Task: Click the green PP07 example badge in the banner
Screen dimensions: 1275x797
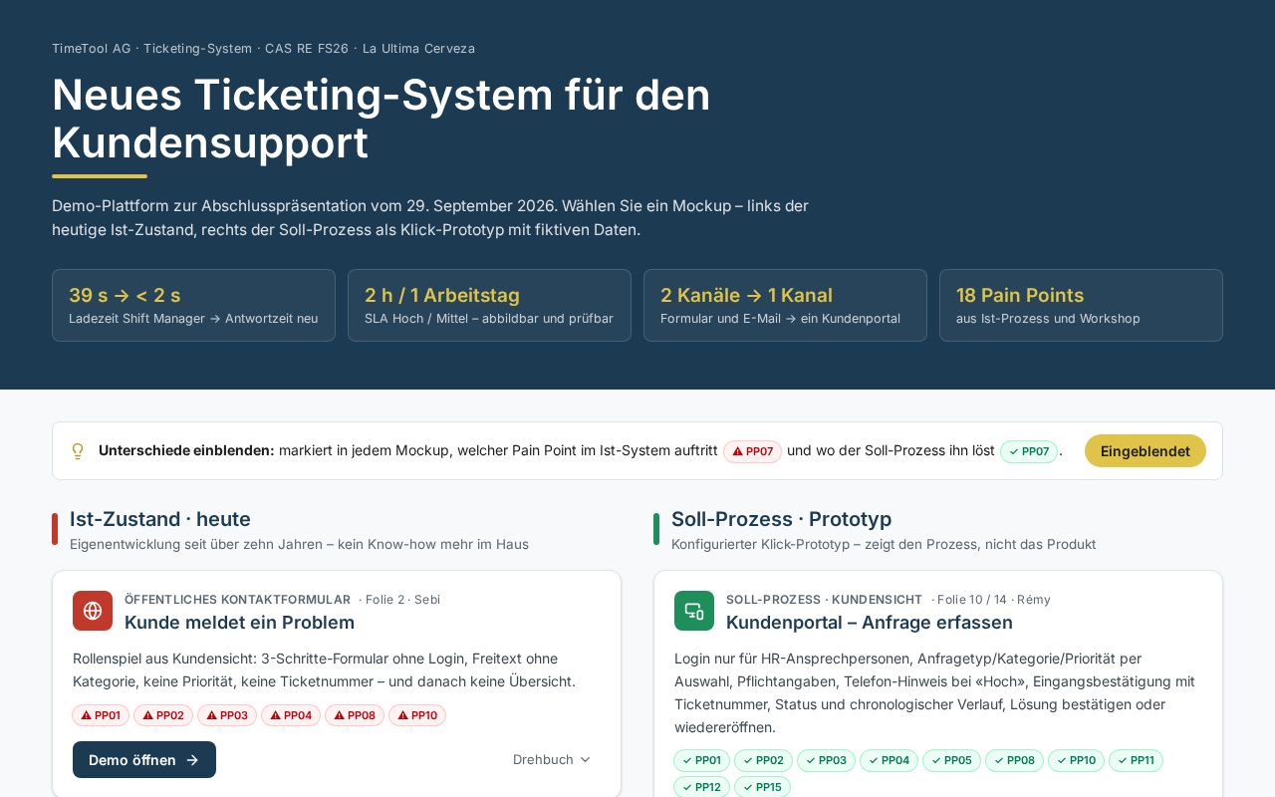Action: coord(1029,451)
